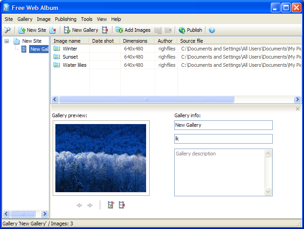The image size is (304, 229).
Task: Open the Publishing menu
Action: click(66, 19)
